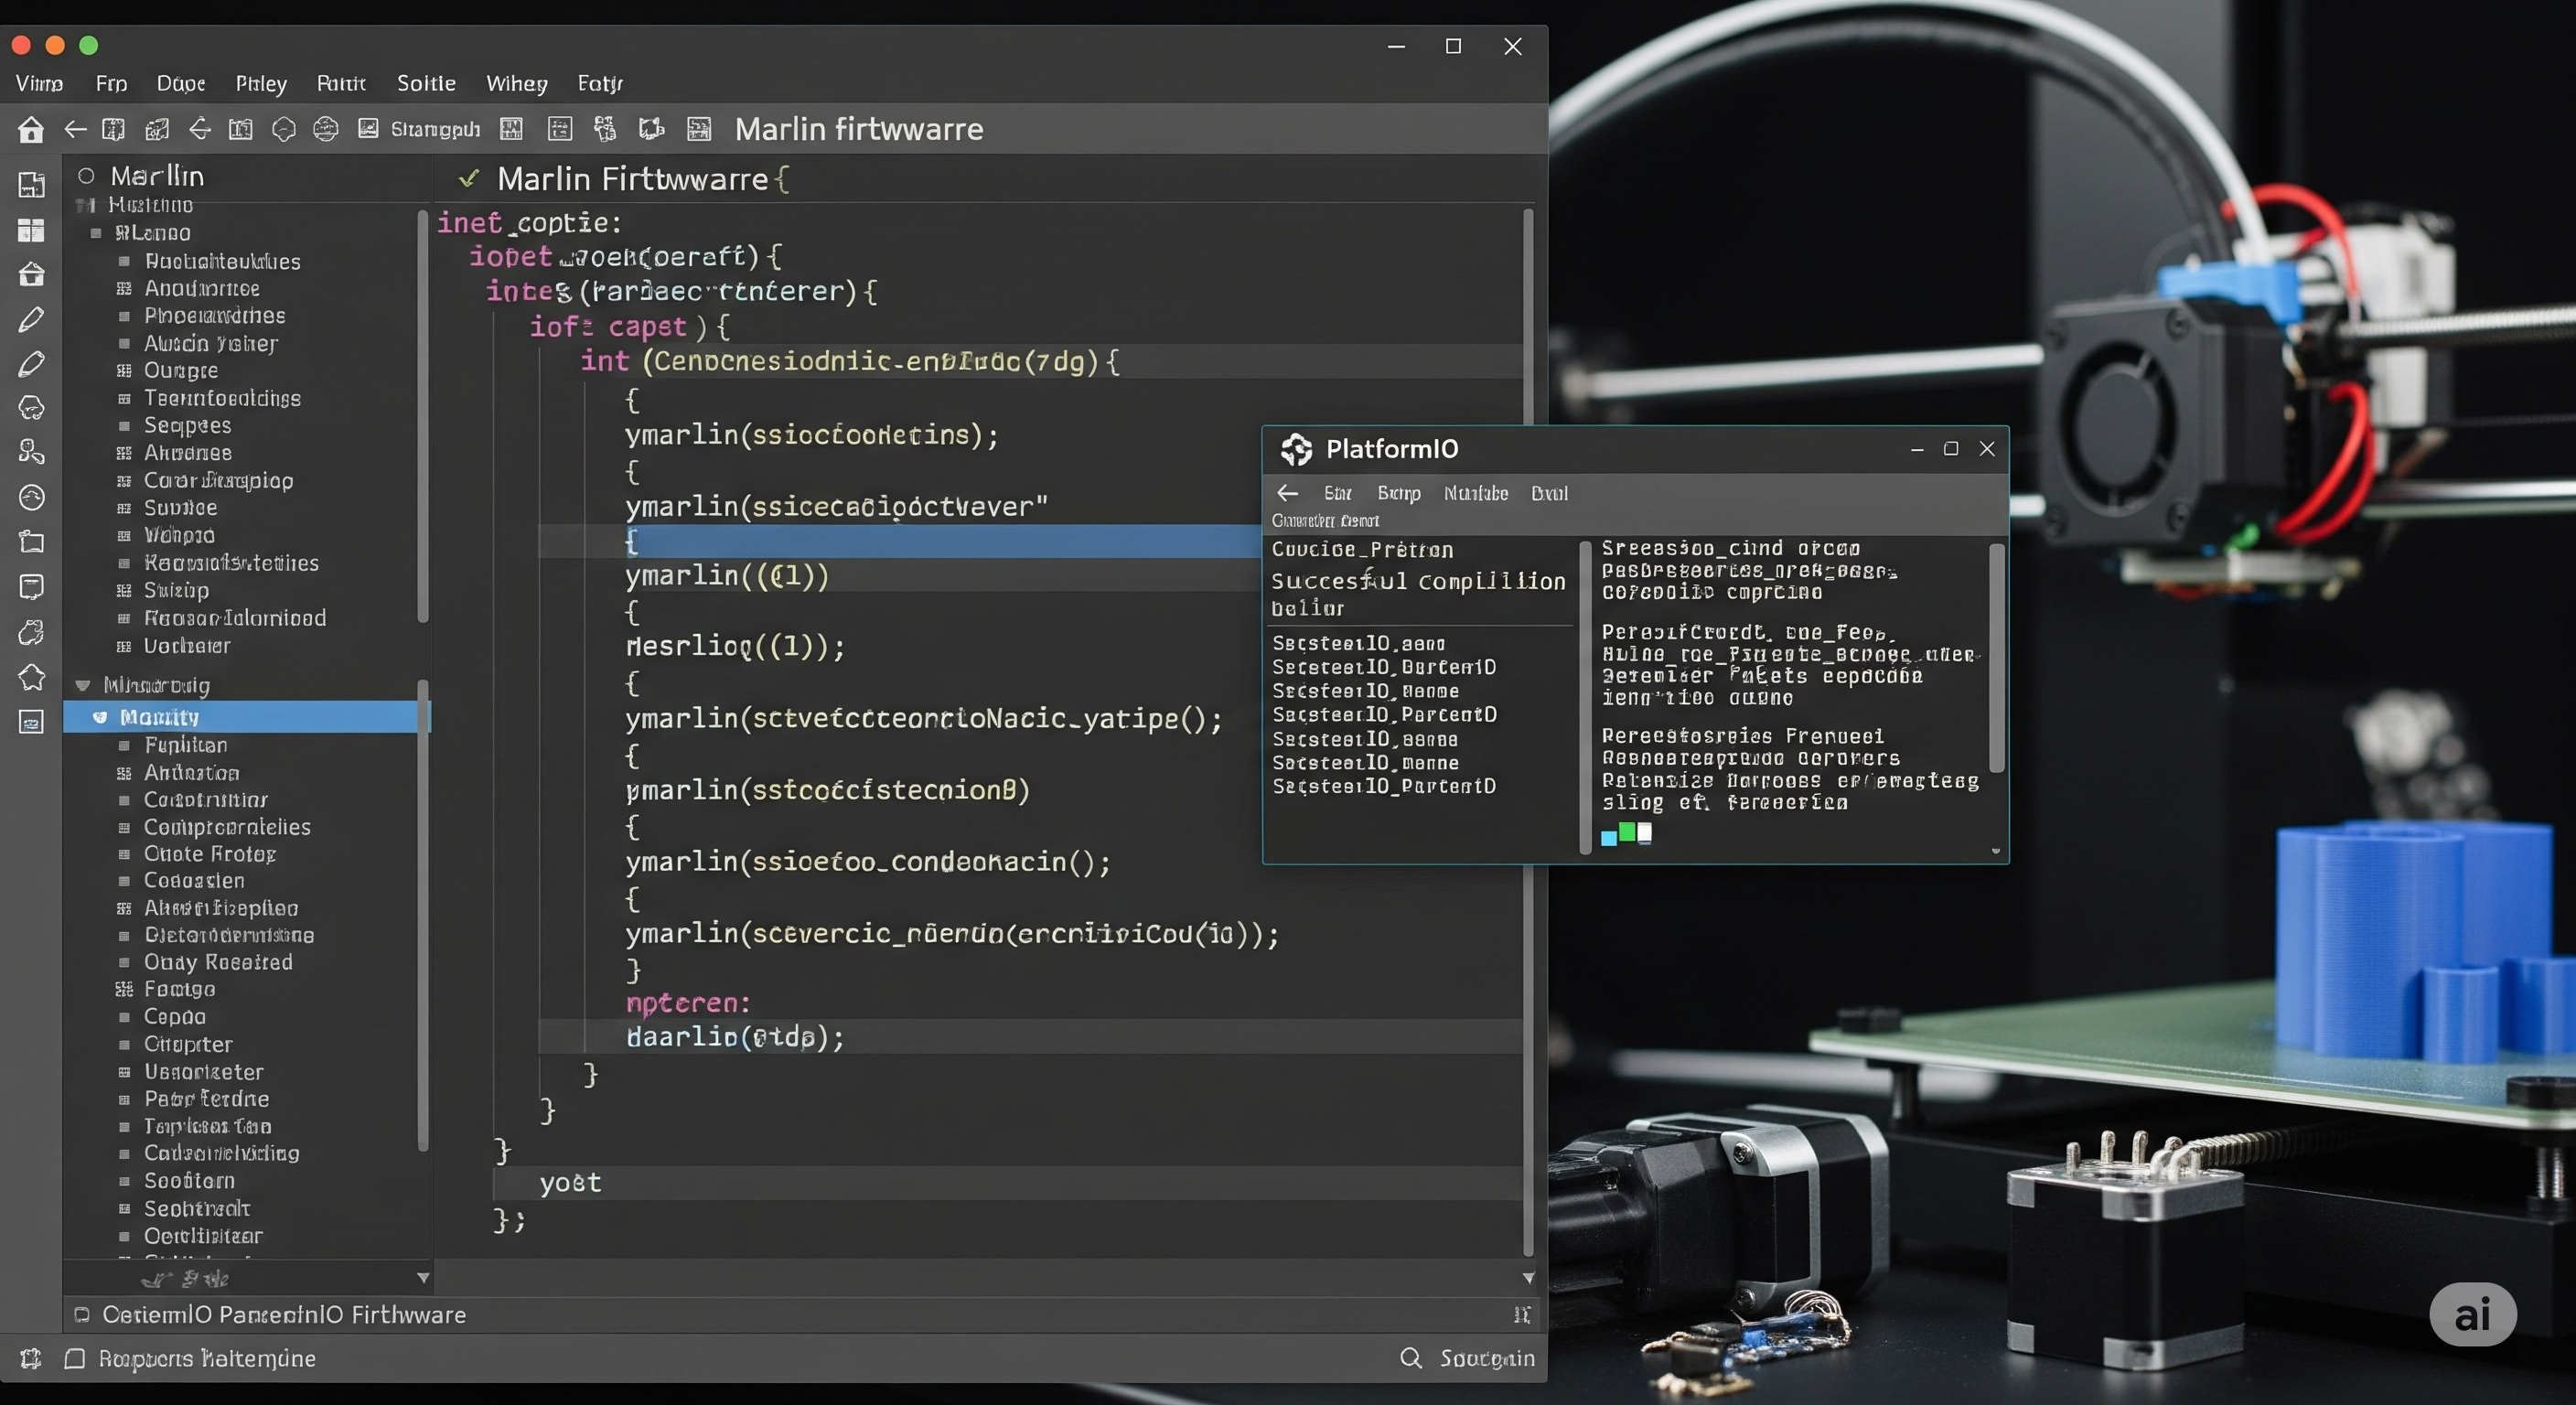
Task: Toggle the green checkmark beside Marlin Firttwwarre
Action: (467, 179)
